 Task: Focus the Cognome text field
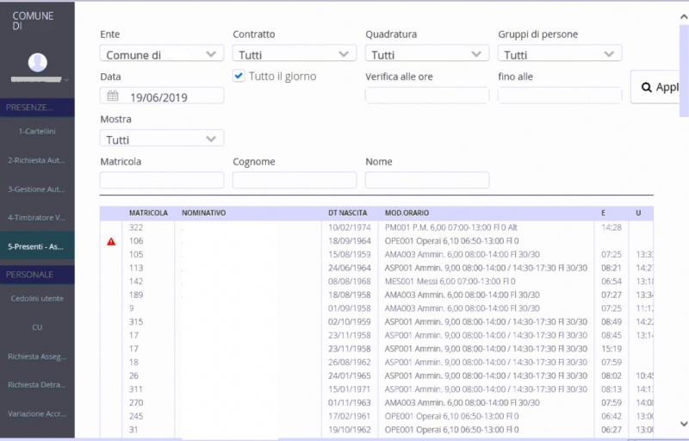(295, 180)
